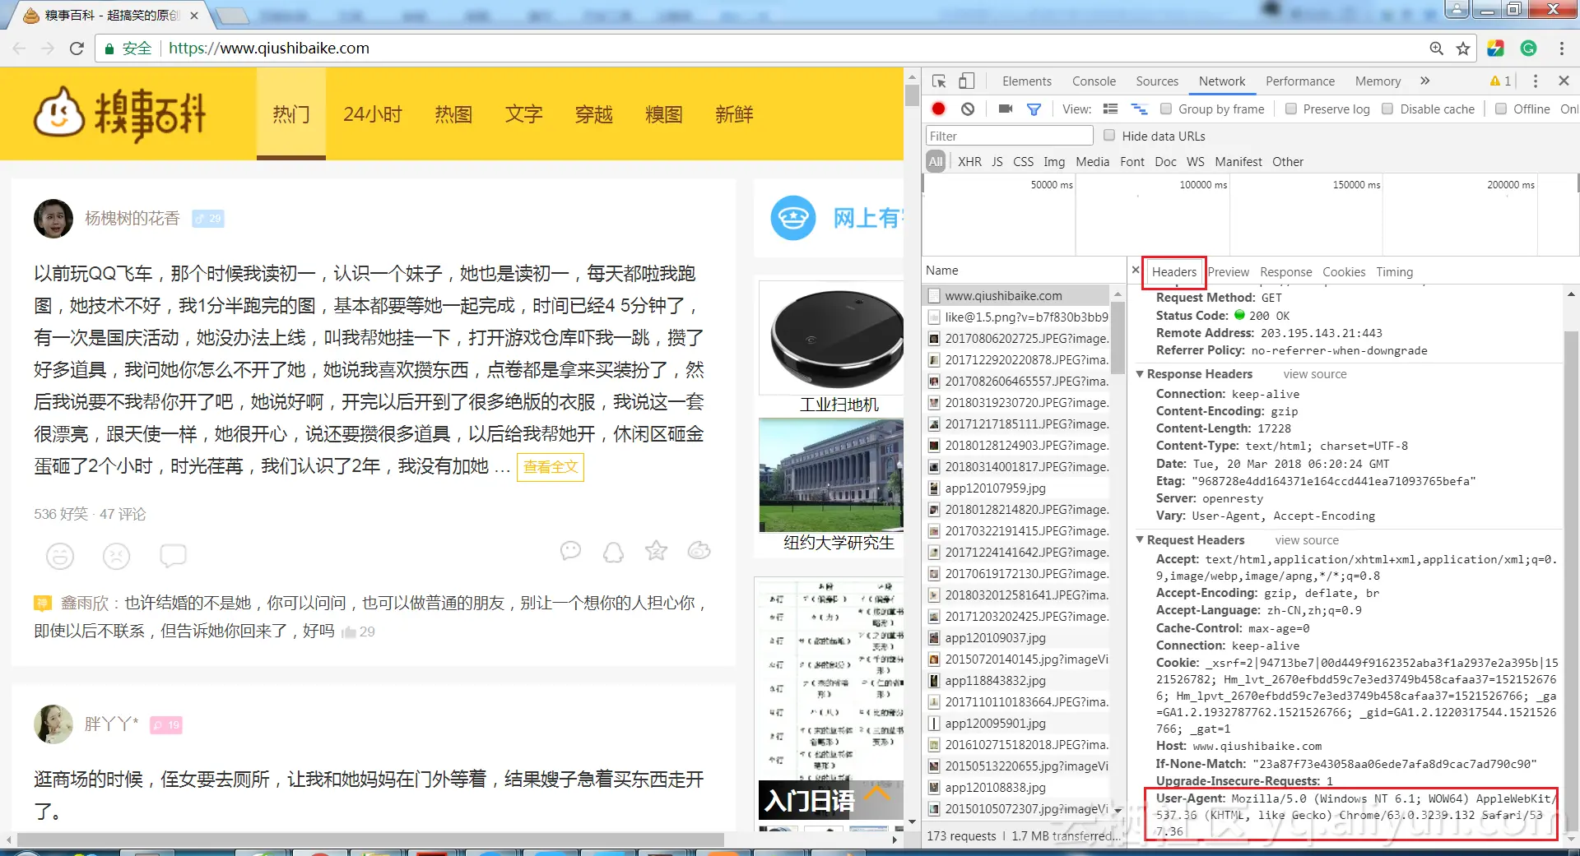Clear the network log icon
Viewport: 1580px width, 856px height.
coord(968,109)
